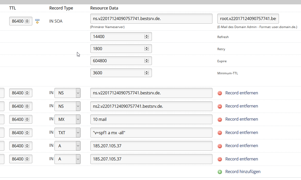Click the Minimum-TTL 3600 stepper arrows
The height and width of the screenshot is (180, 301).
pos(147,73)
